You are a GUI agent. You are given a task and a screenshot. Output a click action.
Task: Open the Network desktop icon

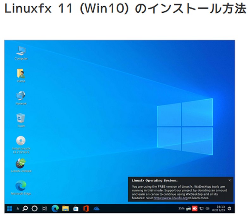(21, 96)
